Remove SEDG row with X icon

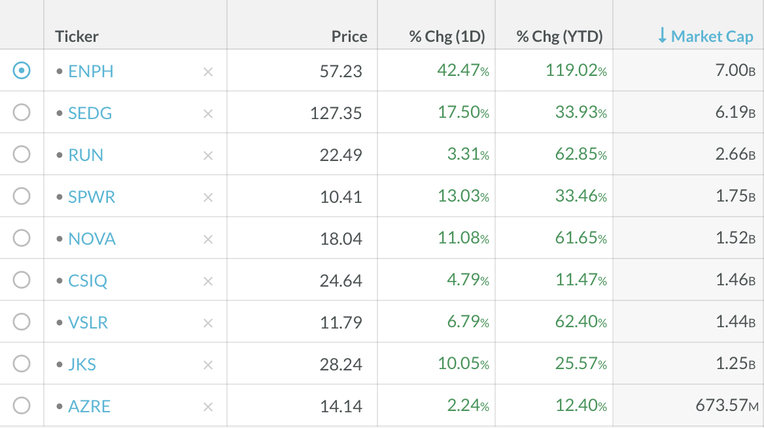coord(208,114)
